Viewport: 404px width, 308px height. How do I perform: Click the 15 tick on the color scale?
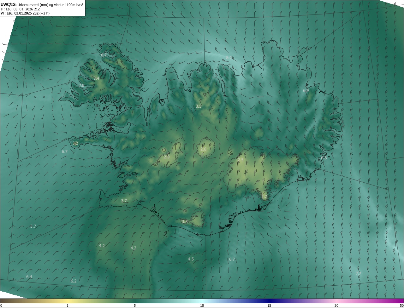point(269,306)
